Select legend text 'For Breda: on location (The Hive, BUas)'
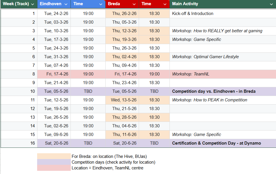276x174 pixels. coord(109,156)
